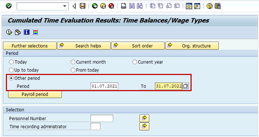Click the Personnel Number input field
This screenshot has width=259, height=137.
coord(102,118)
